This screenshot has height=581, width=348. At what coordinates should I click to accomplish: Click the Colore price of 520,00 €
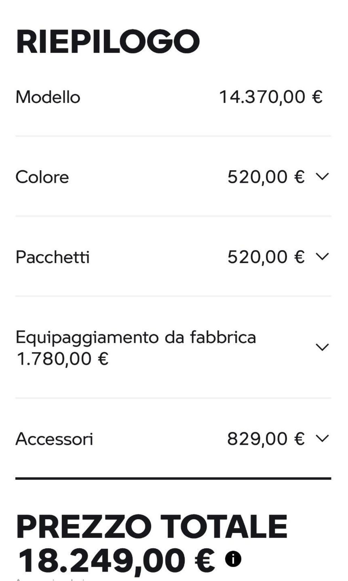tap(266, 177)
